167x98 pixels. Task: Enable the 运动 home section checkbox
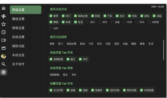(x=51, y=28)
